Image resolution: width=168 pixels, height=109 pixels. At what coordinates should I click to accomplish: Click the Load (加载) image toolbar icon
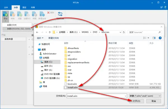[20, 14]
